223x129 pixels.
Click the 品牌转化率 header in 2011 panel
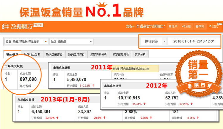167,74
